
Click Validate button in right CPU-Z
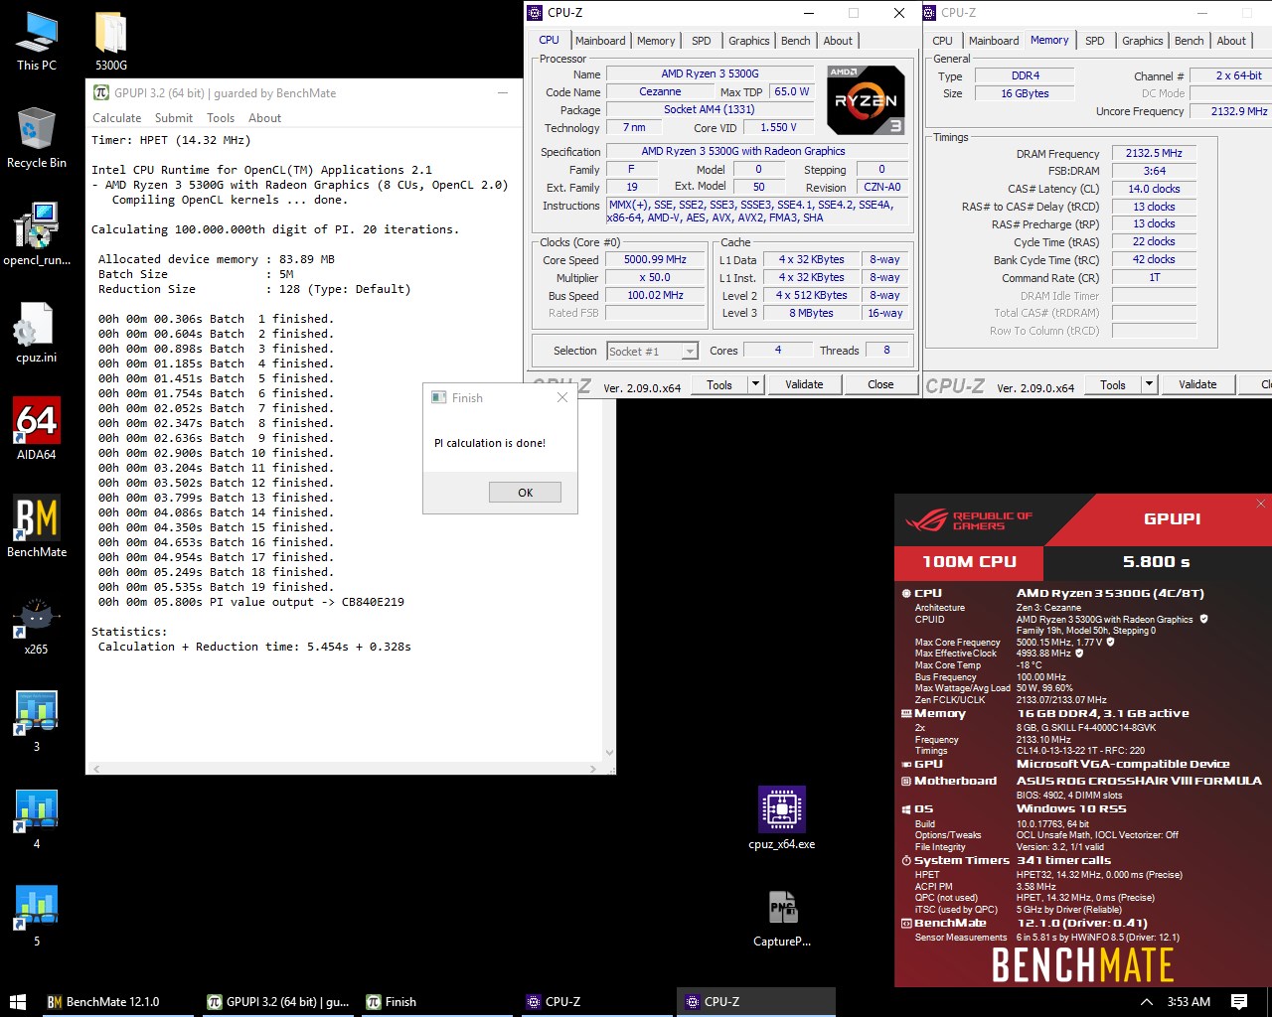click(x=1197, y=384)
